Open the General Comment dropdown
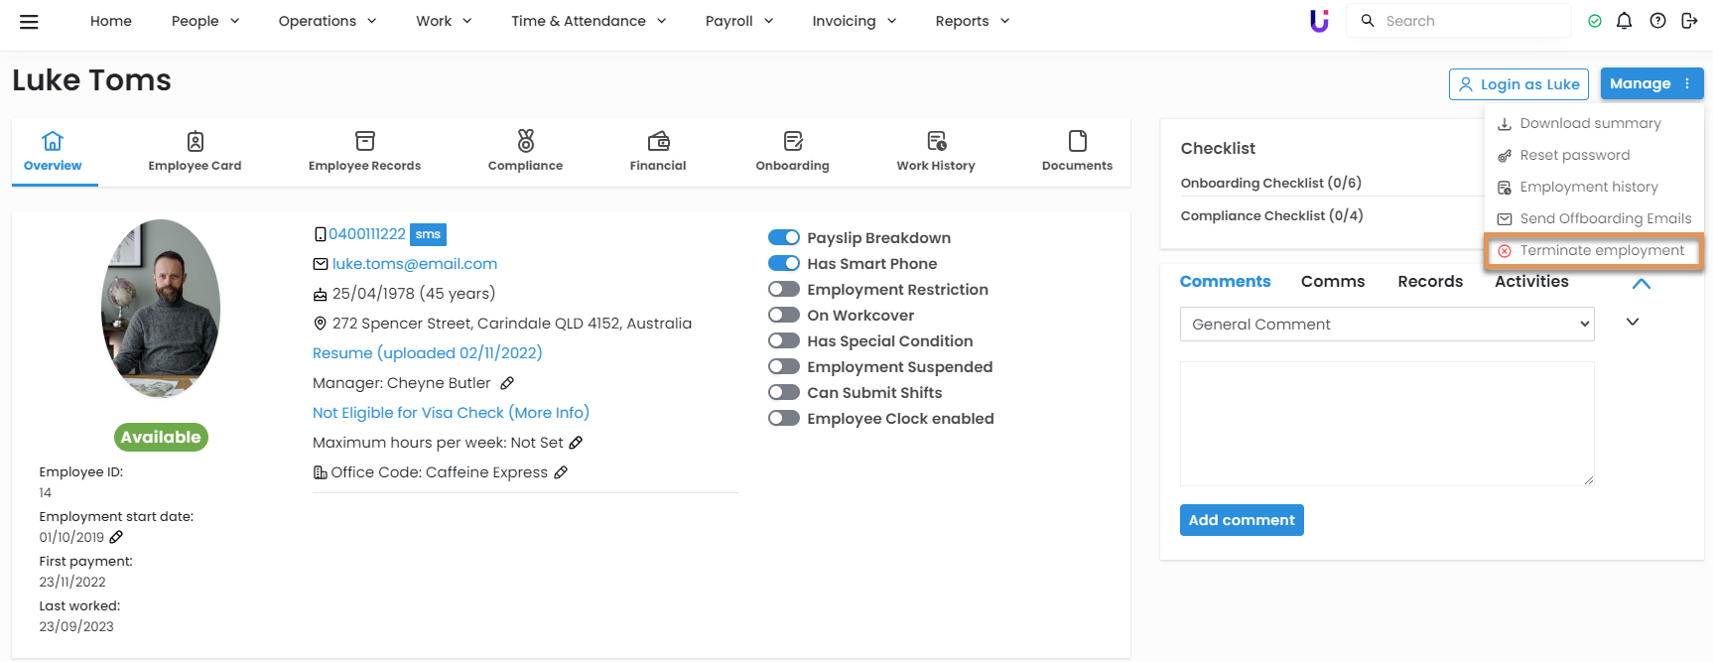1713x662 pixels. (x=1386, y=325)
